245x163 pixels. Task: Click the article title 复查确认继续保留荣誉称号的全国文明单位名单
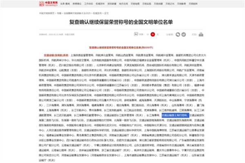(x=121, y=22)
